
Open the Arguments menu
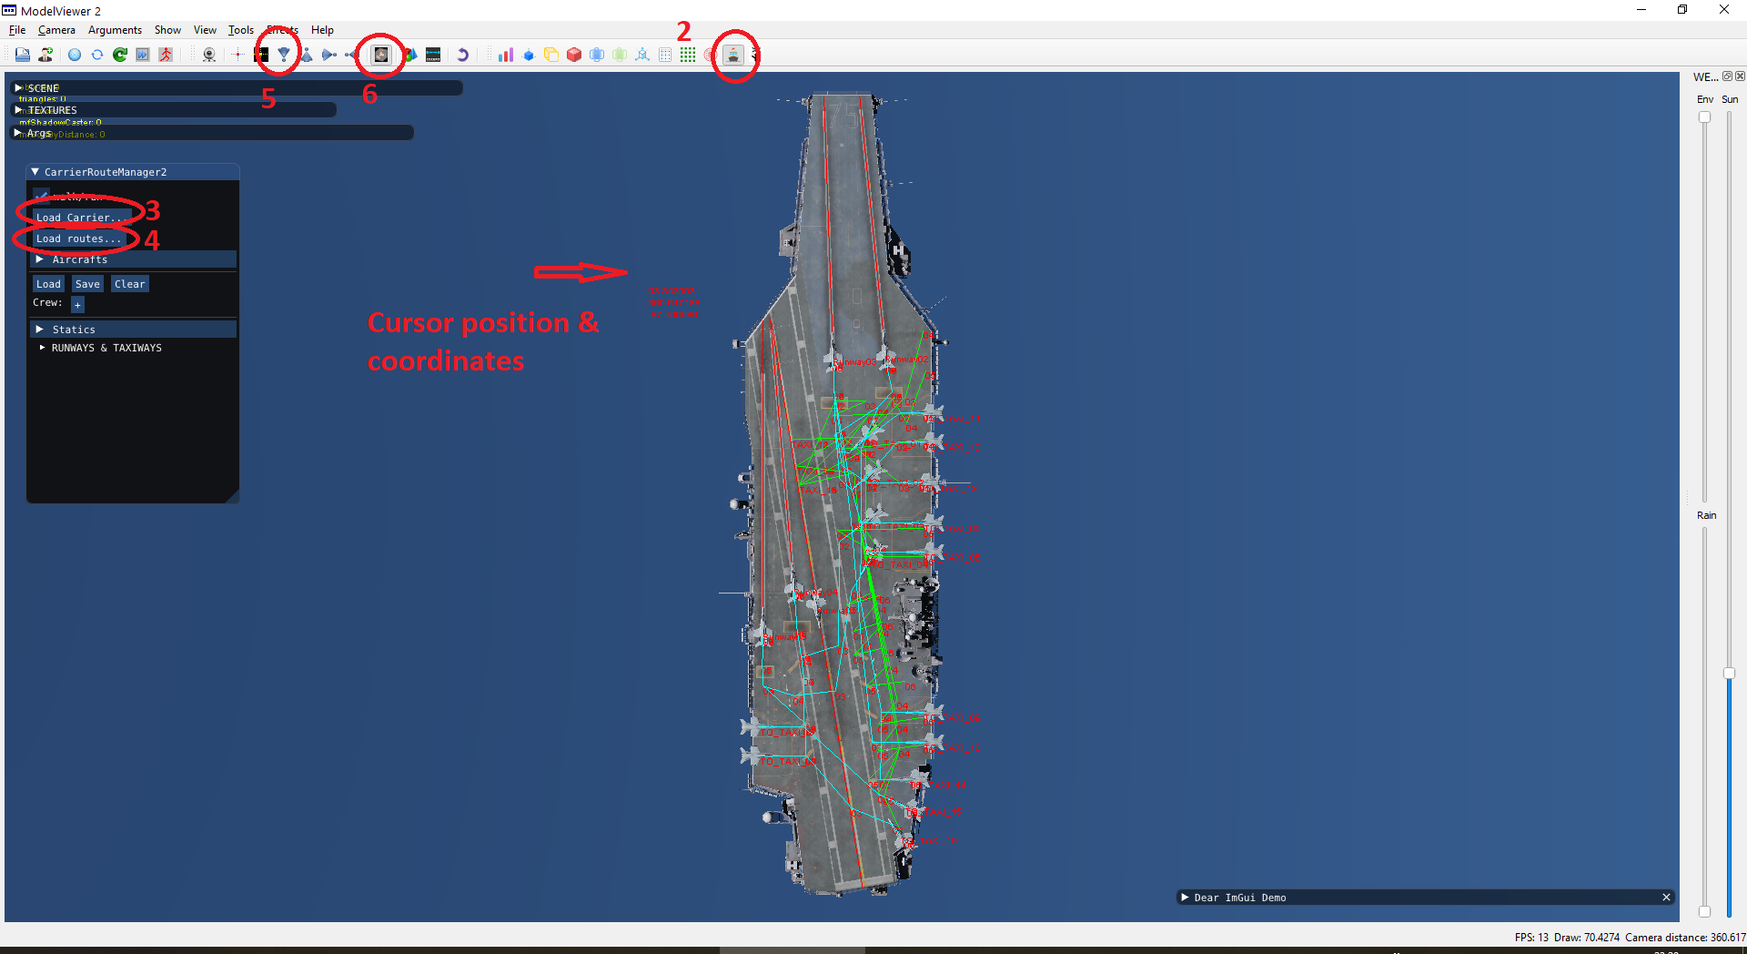[x=115, y=30]
